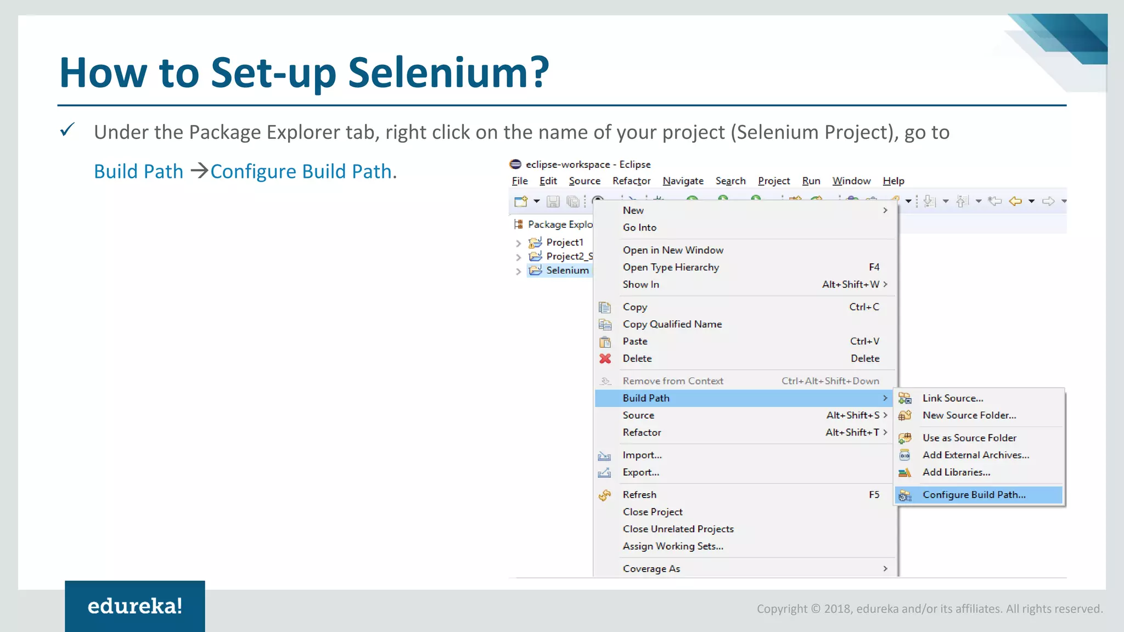
Task: Open the Edit menu
Action: click(x=548, y=180)
